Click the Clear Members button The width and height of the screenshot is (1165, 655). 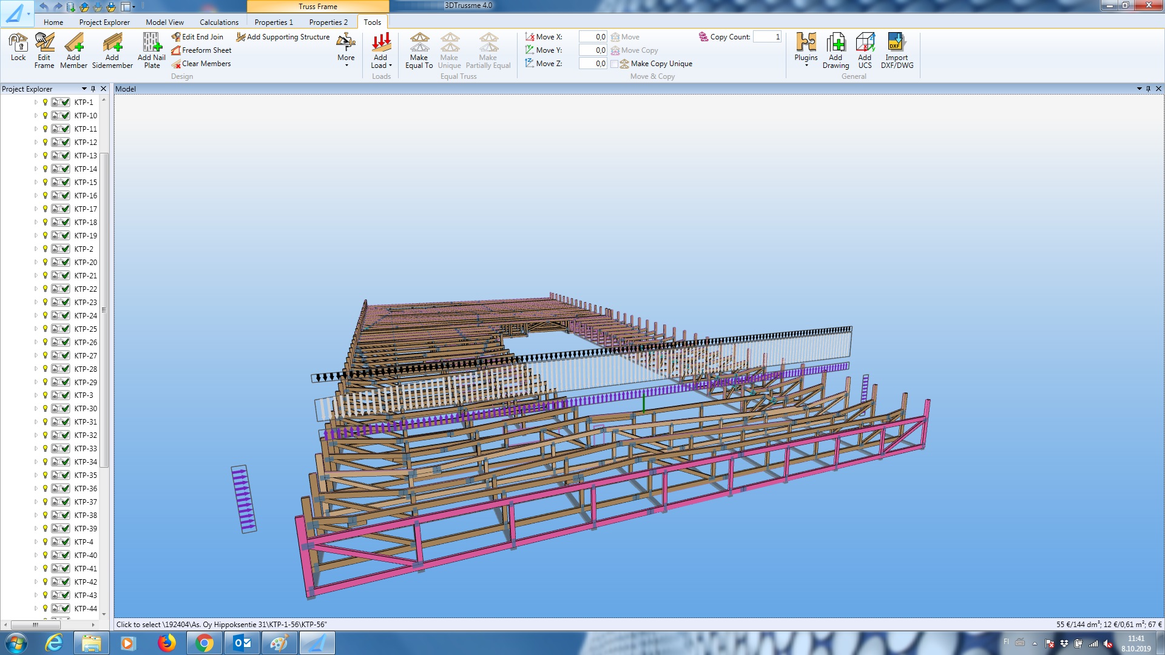(206, 64)
